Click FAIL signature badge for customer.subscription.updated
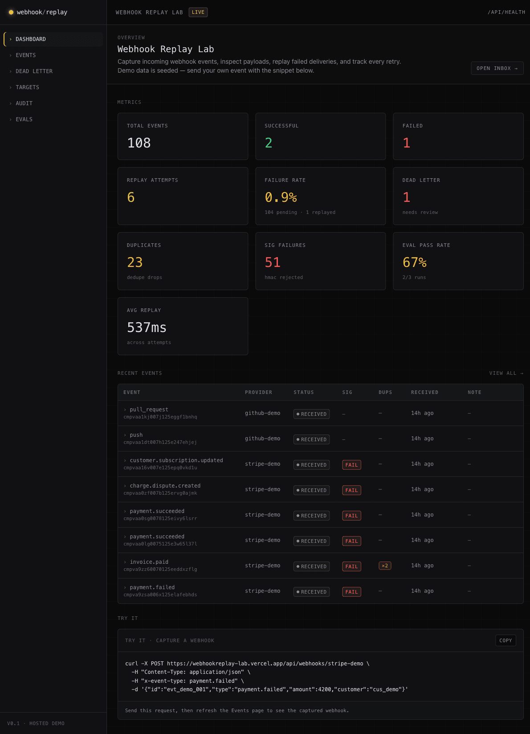This screenshot has width=530, height=734. pos(351,465)
